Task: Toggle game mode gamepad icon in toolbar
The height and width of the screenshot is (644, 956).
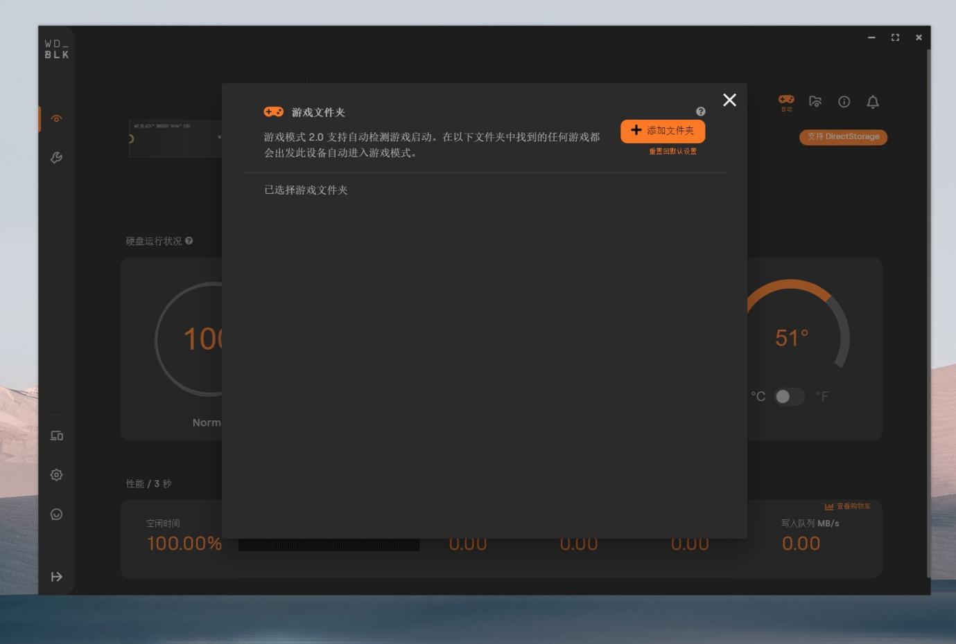Action: click(x=786, y=102)
